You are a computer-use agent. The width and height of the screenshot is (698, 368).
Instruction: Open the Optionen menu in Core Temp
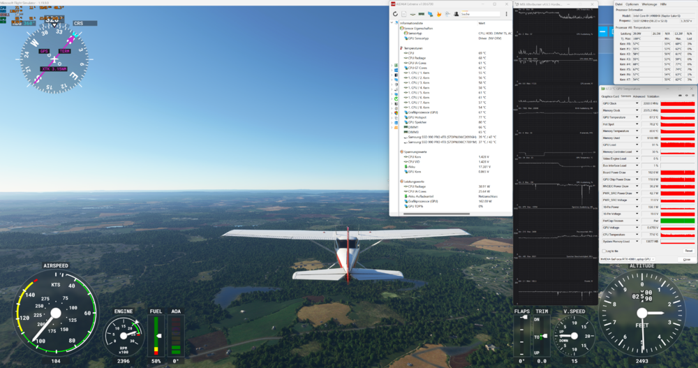pyautogui.click(x=631, y=4)
